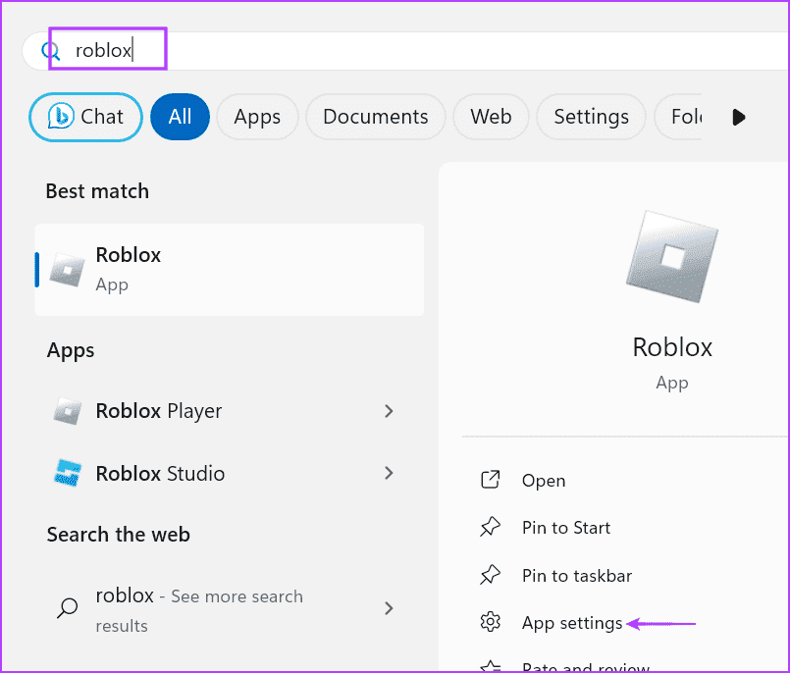
Task: Expand the Roblox Studio options chevron
Action: [x=389, y=473]
